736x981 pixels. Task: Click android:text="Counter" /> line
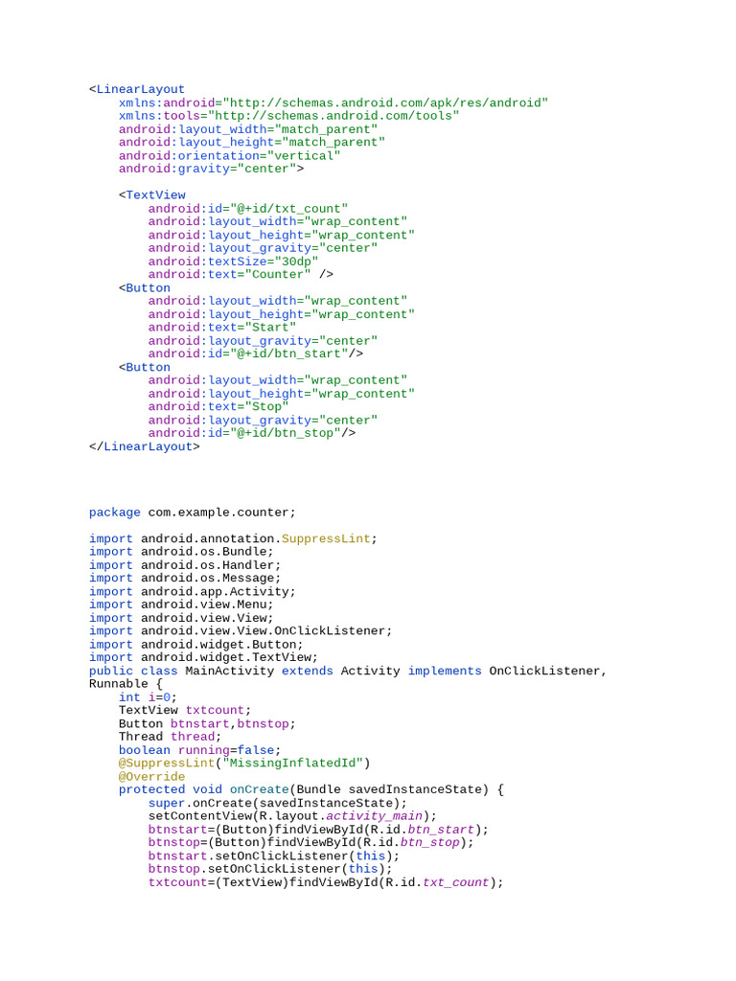tap(241, 275)
